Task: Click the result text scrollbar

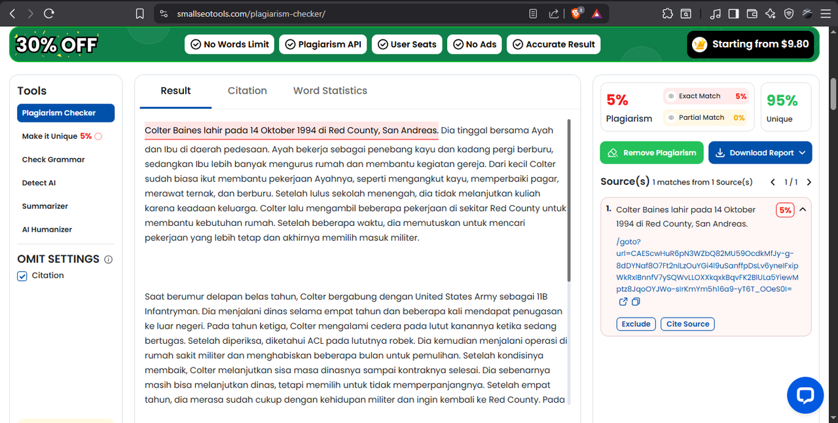Action: pos(568,200)
